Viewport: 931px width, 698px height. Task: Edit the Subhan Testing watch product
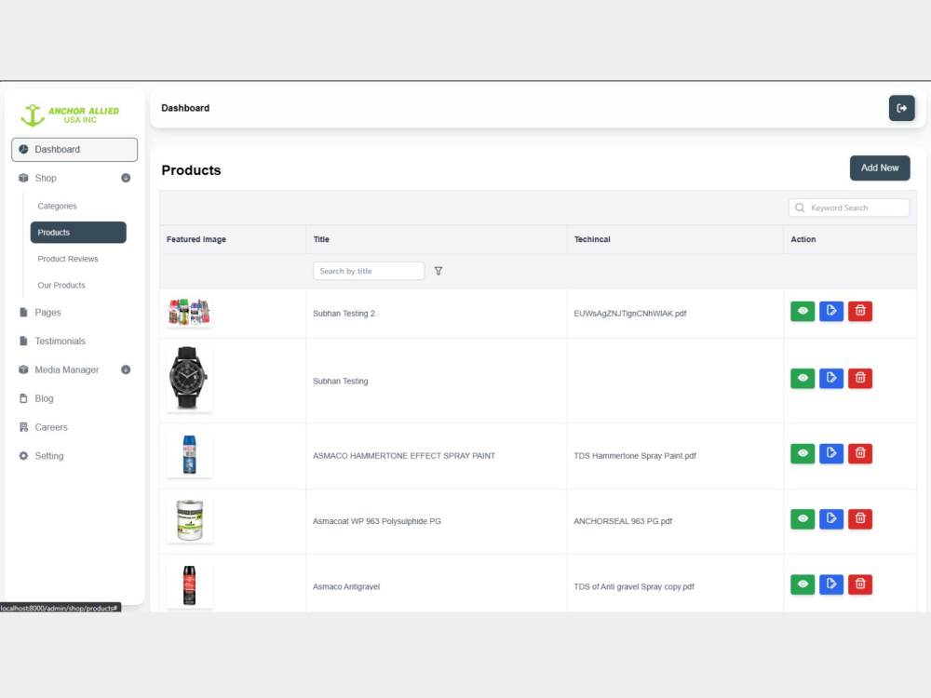831,378
